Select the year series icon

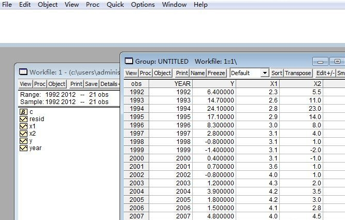23,148
